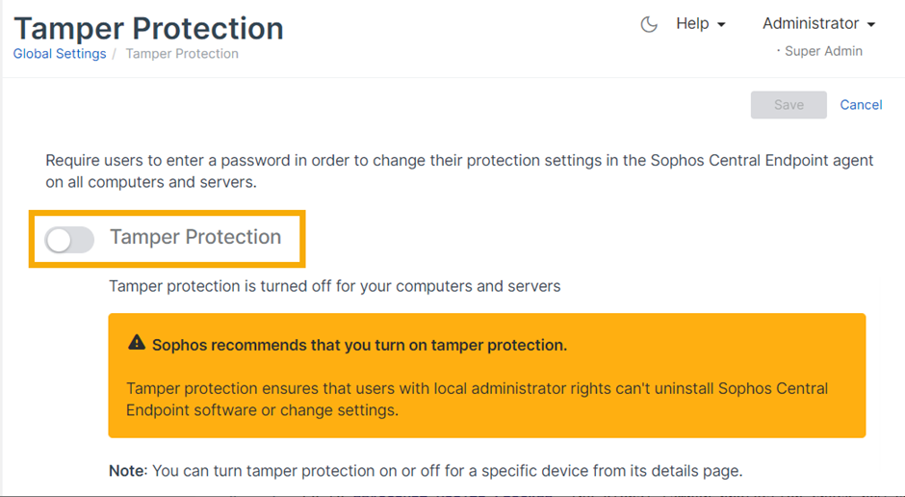The image size is (905, 497).
Task: Click the Cancel link
Action: point(861,105)
